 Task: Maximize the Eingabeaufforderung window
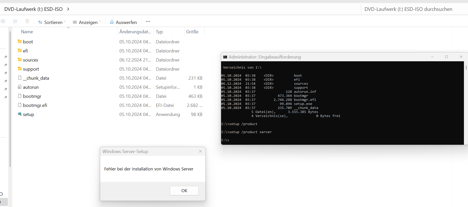point(446,57)
